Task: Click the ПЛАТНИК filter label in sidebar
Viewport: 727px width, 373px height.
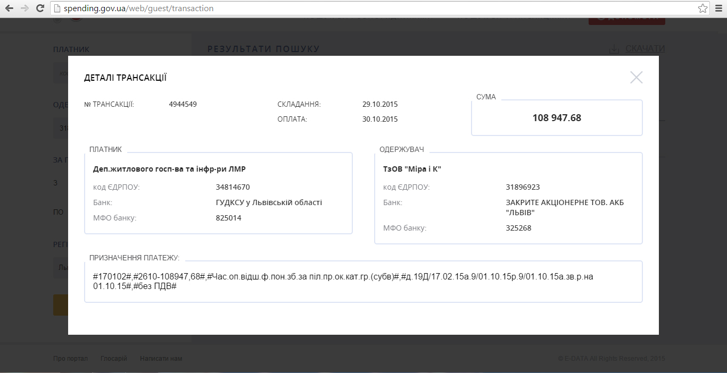Action: [x=71, y=49]
